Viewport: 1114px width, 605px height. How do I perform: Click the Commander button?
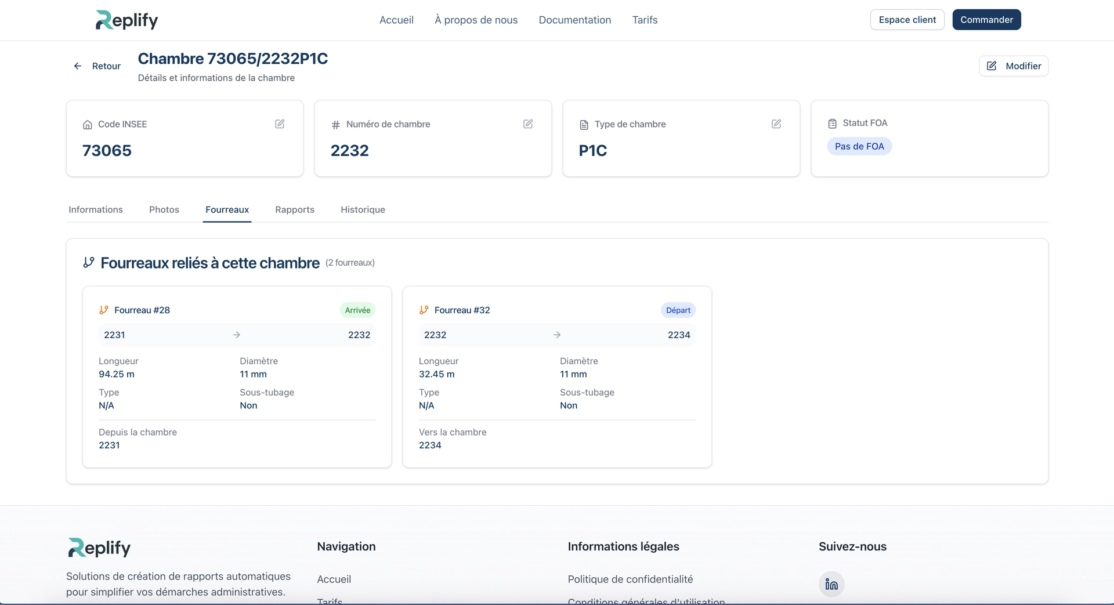pyautogui.click(x=986, y=20)
